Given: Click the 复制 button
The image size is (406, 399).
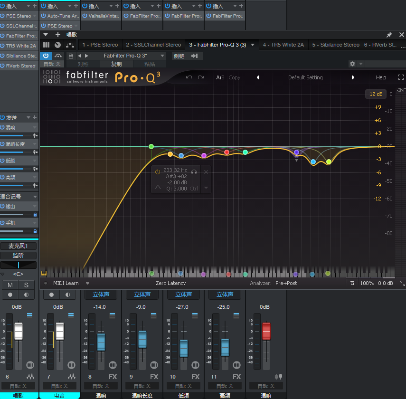Looking at the screenshot, I should point(116,64).
